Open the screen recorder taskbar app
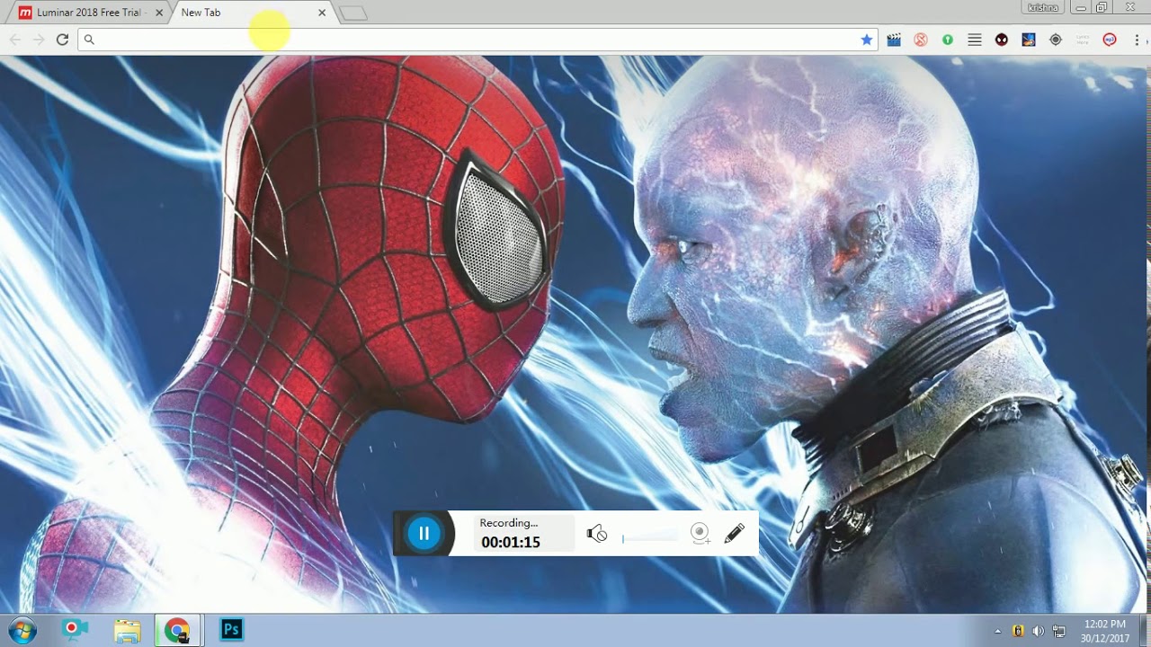This screenshot has width=1151, height=647. coord(76,630)
